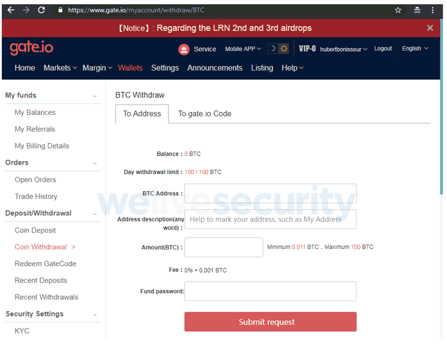Open Trade History in the sidebar
The height and width of the screenshot is (345, 447).
pyautogui.click(x=36, y=197)
